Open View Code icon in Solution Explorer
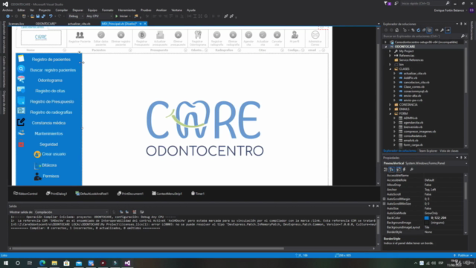The height and width of the screenshot is (268, 476). pos(437,30)
